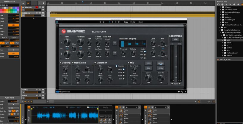Solo the bx_delay2500 track
This screenshot has width=243, height=124.
40,7
